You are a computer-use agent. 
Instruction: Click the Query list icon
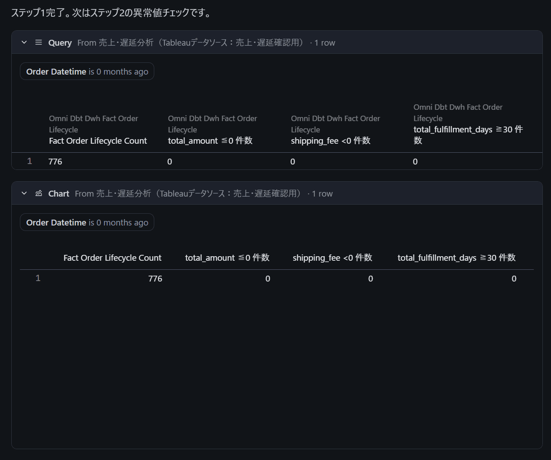click(x=38, y=42)
